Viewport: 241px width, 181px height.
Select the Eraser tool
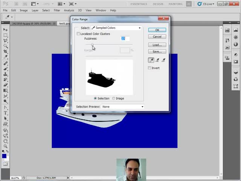[5, 85]
